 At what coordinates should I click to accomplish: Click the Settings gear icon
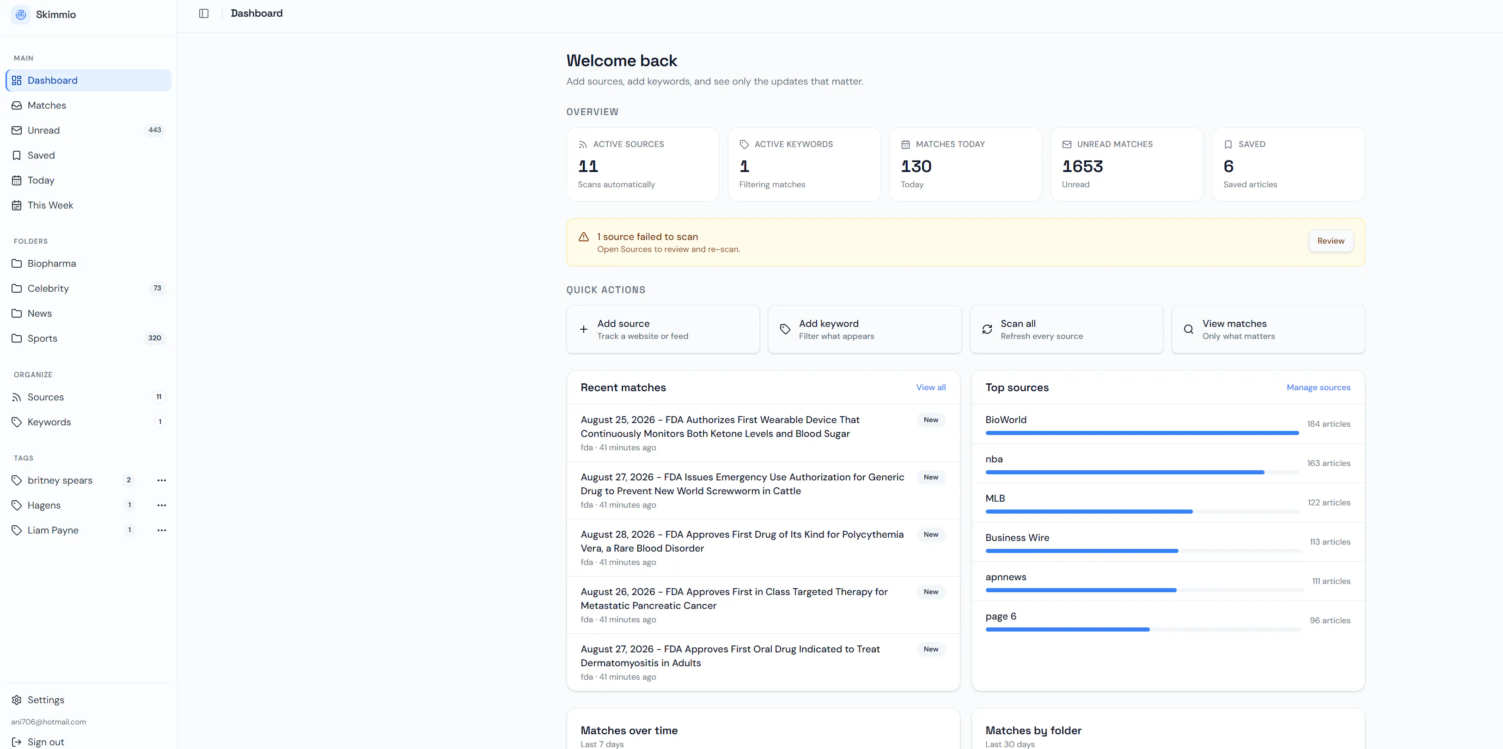(x=17, y=700)
